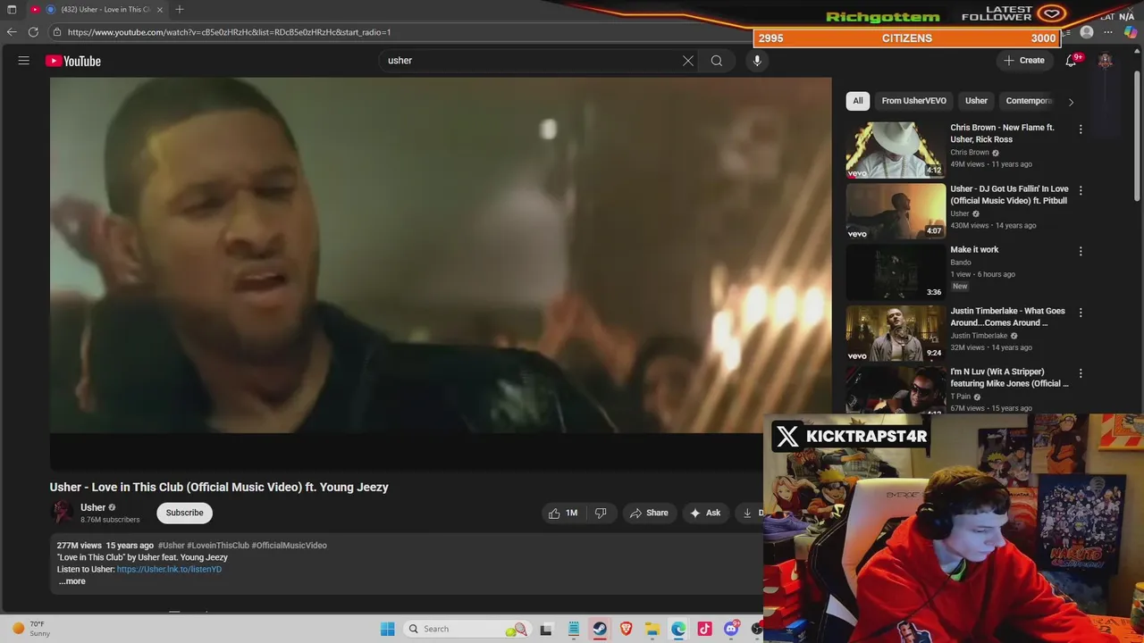Click the browser address bar URL
The image size is (1144, 643).
(229, 32)
